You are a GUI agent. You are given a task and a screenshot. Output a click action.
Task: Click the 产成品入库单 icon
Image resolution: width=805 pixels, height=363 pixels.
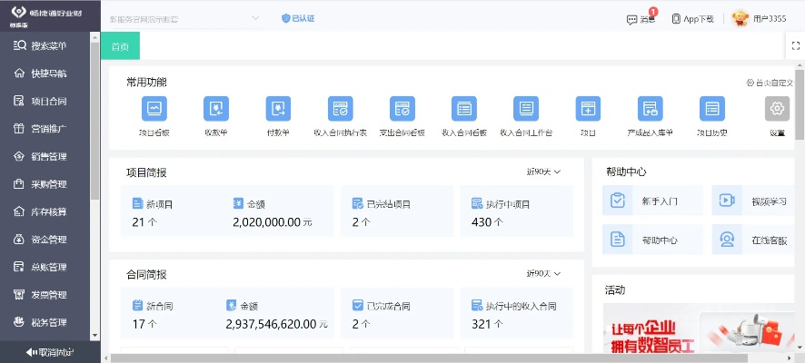pyautogui.click(x=649, y=110)
